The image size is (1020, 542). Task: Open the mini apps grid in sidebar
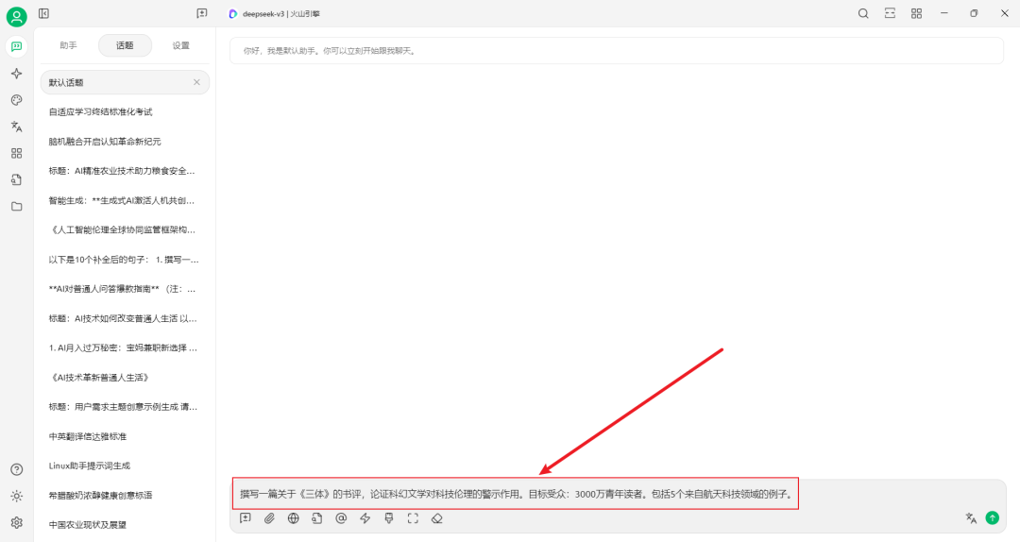[16, 154]
